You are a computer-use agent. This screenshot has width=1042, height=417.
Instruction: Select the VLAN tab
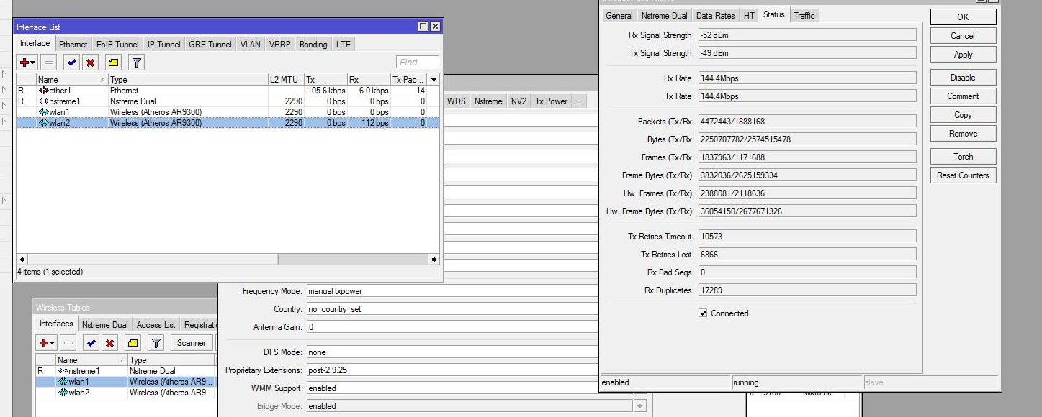[x=251, y=45]
